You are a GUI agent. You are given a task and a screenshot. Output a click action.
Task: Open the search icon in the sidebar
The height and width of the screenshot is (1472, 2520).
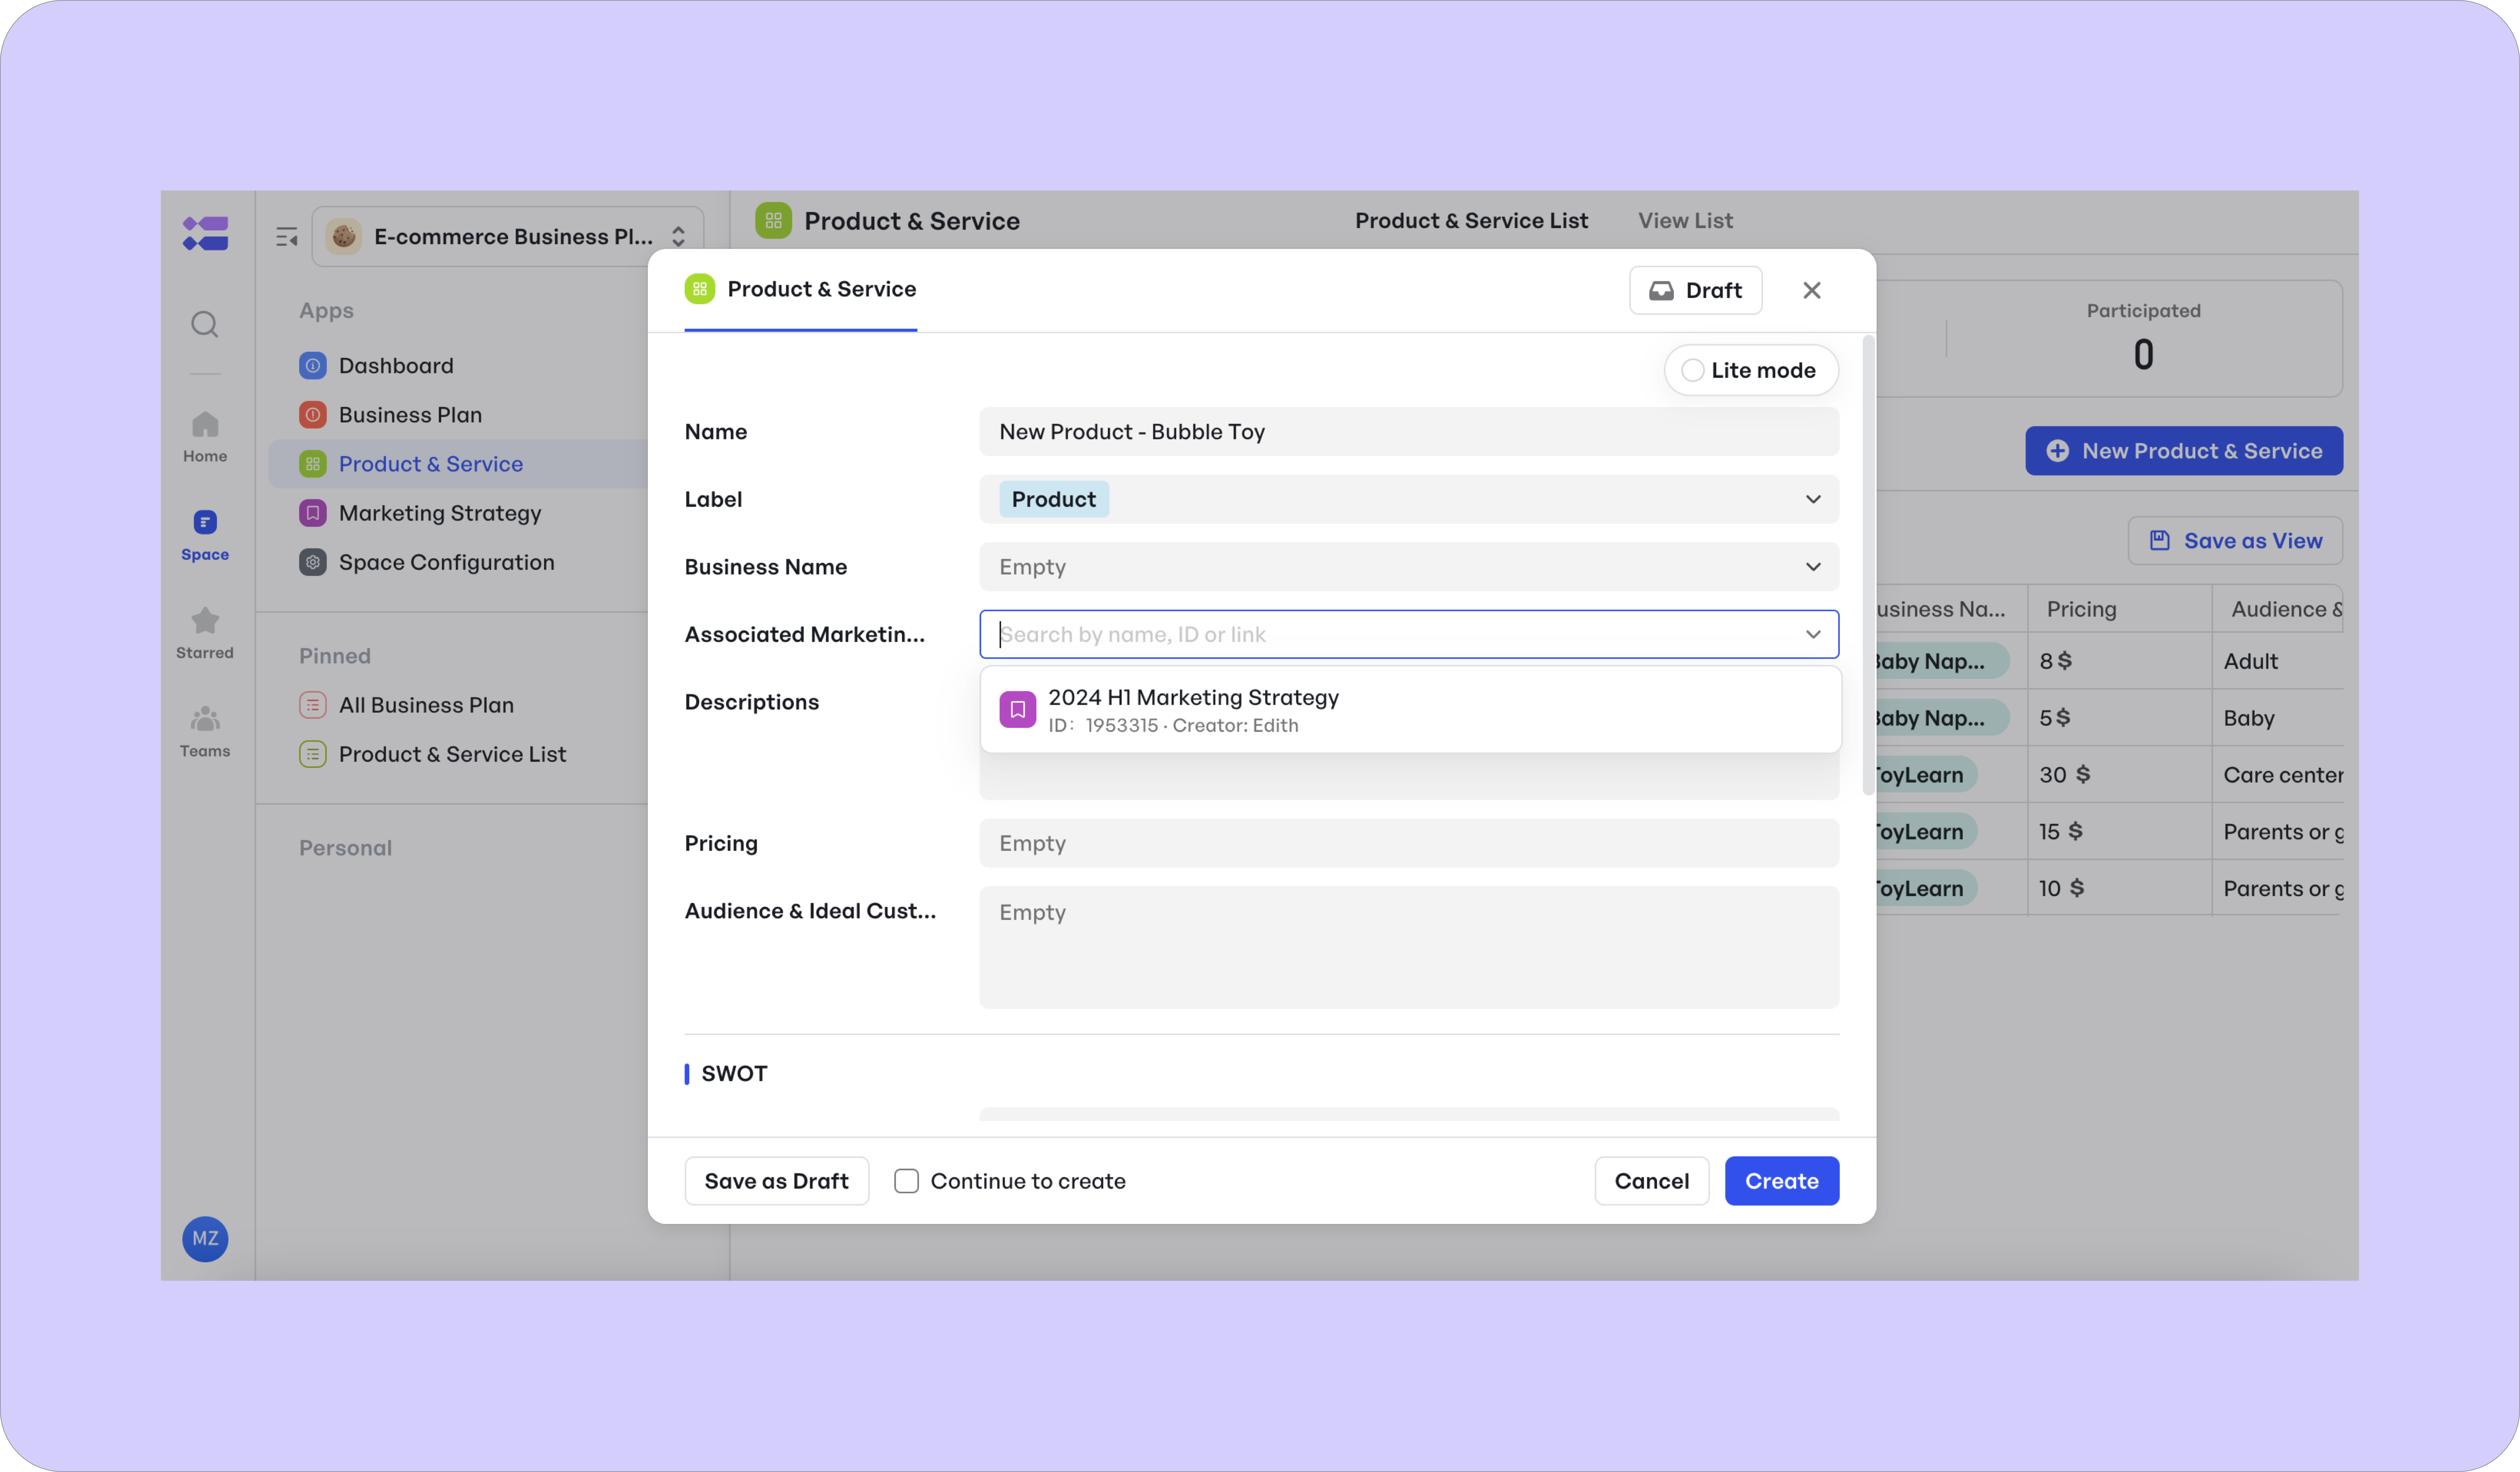pyautogui.click(x=205, y=324)
